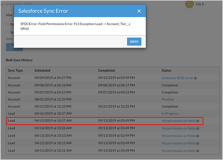This screenshot has width=223, height=160.
Task: Click the OKAY button
Action: point(134,42)
